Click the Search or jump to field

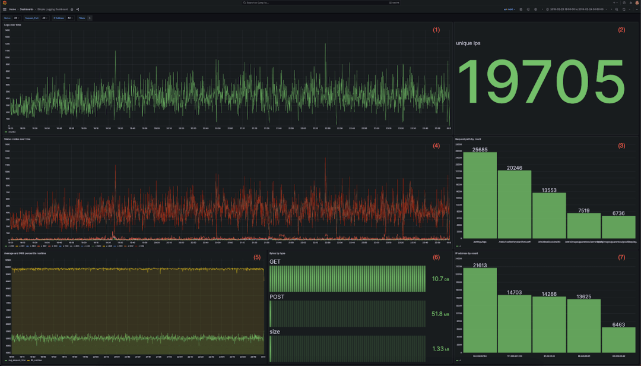[x=320, y=2]
